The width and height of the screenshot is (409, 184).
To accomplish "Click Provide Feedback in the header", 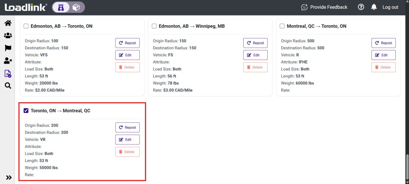I will (324, 7).
